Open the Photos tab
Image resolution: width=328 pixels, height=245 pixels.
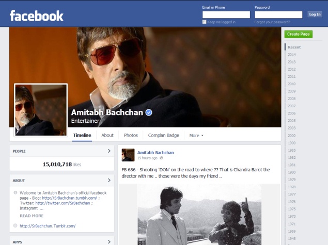pyautogui.click(x=131, y=135)
